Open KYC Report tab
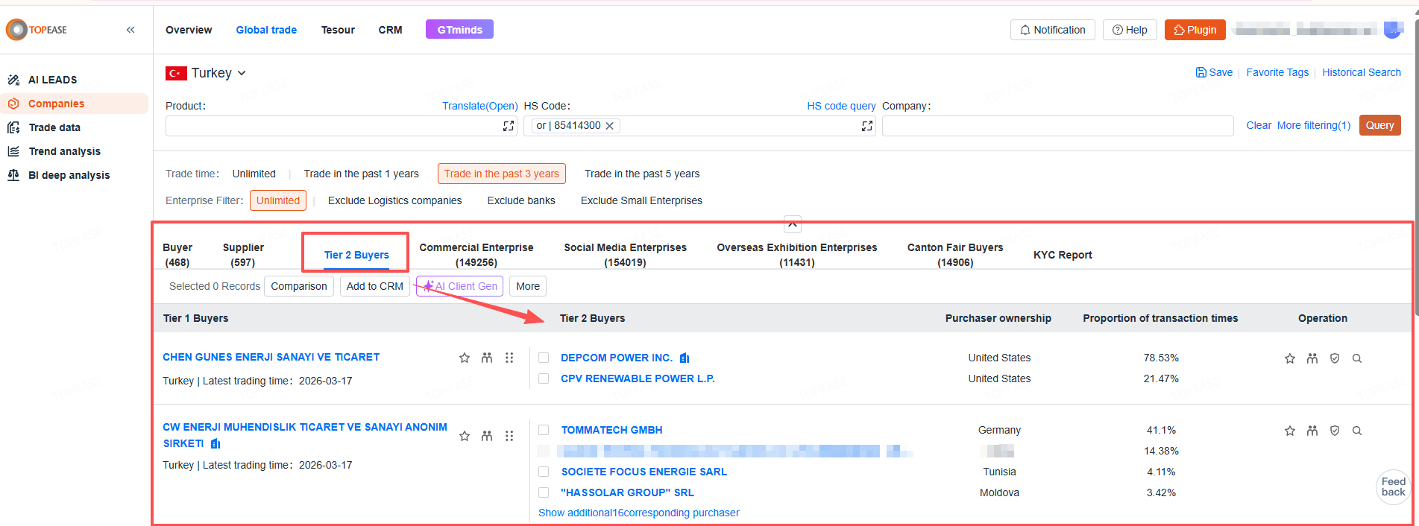 click(1063, 255)
